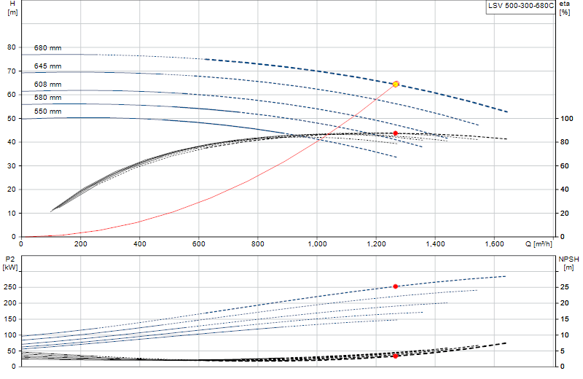Select the 608 mm impeller label

coord(47,85)
